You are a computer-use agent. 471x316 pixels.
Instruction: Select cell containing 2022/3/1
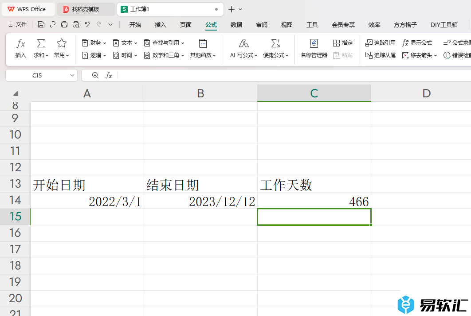pyautogui.click(x=87, y=200)
